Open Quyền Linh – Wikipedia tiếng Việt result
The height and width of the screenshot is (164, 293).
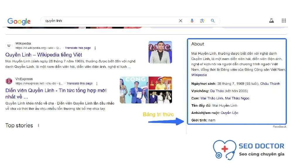(x=44, y=55)
